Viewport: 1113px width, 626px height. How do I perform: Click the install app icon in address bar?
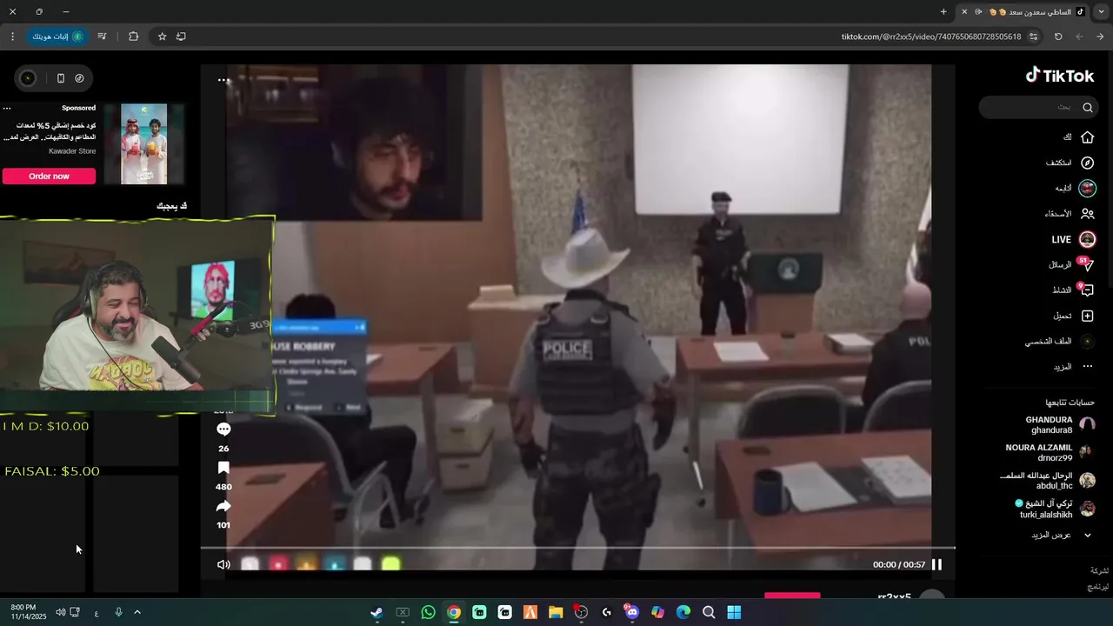tap(181, 37)
